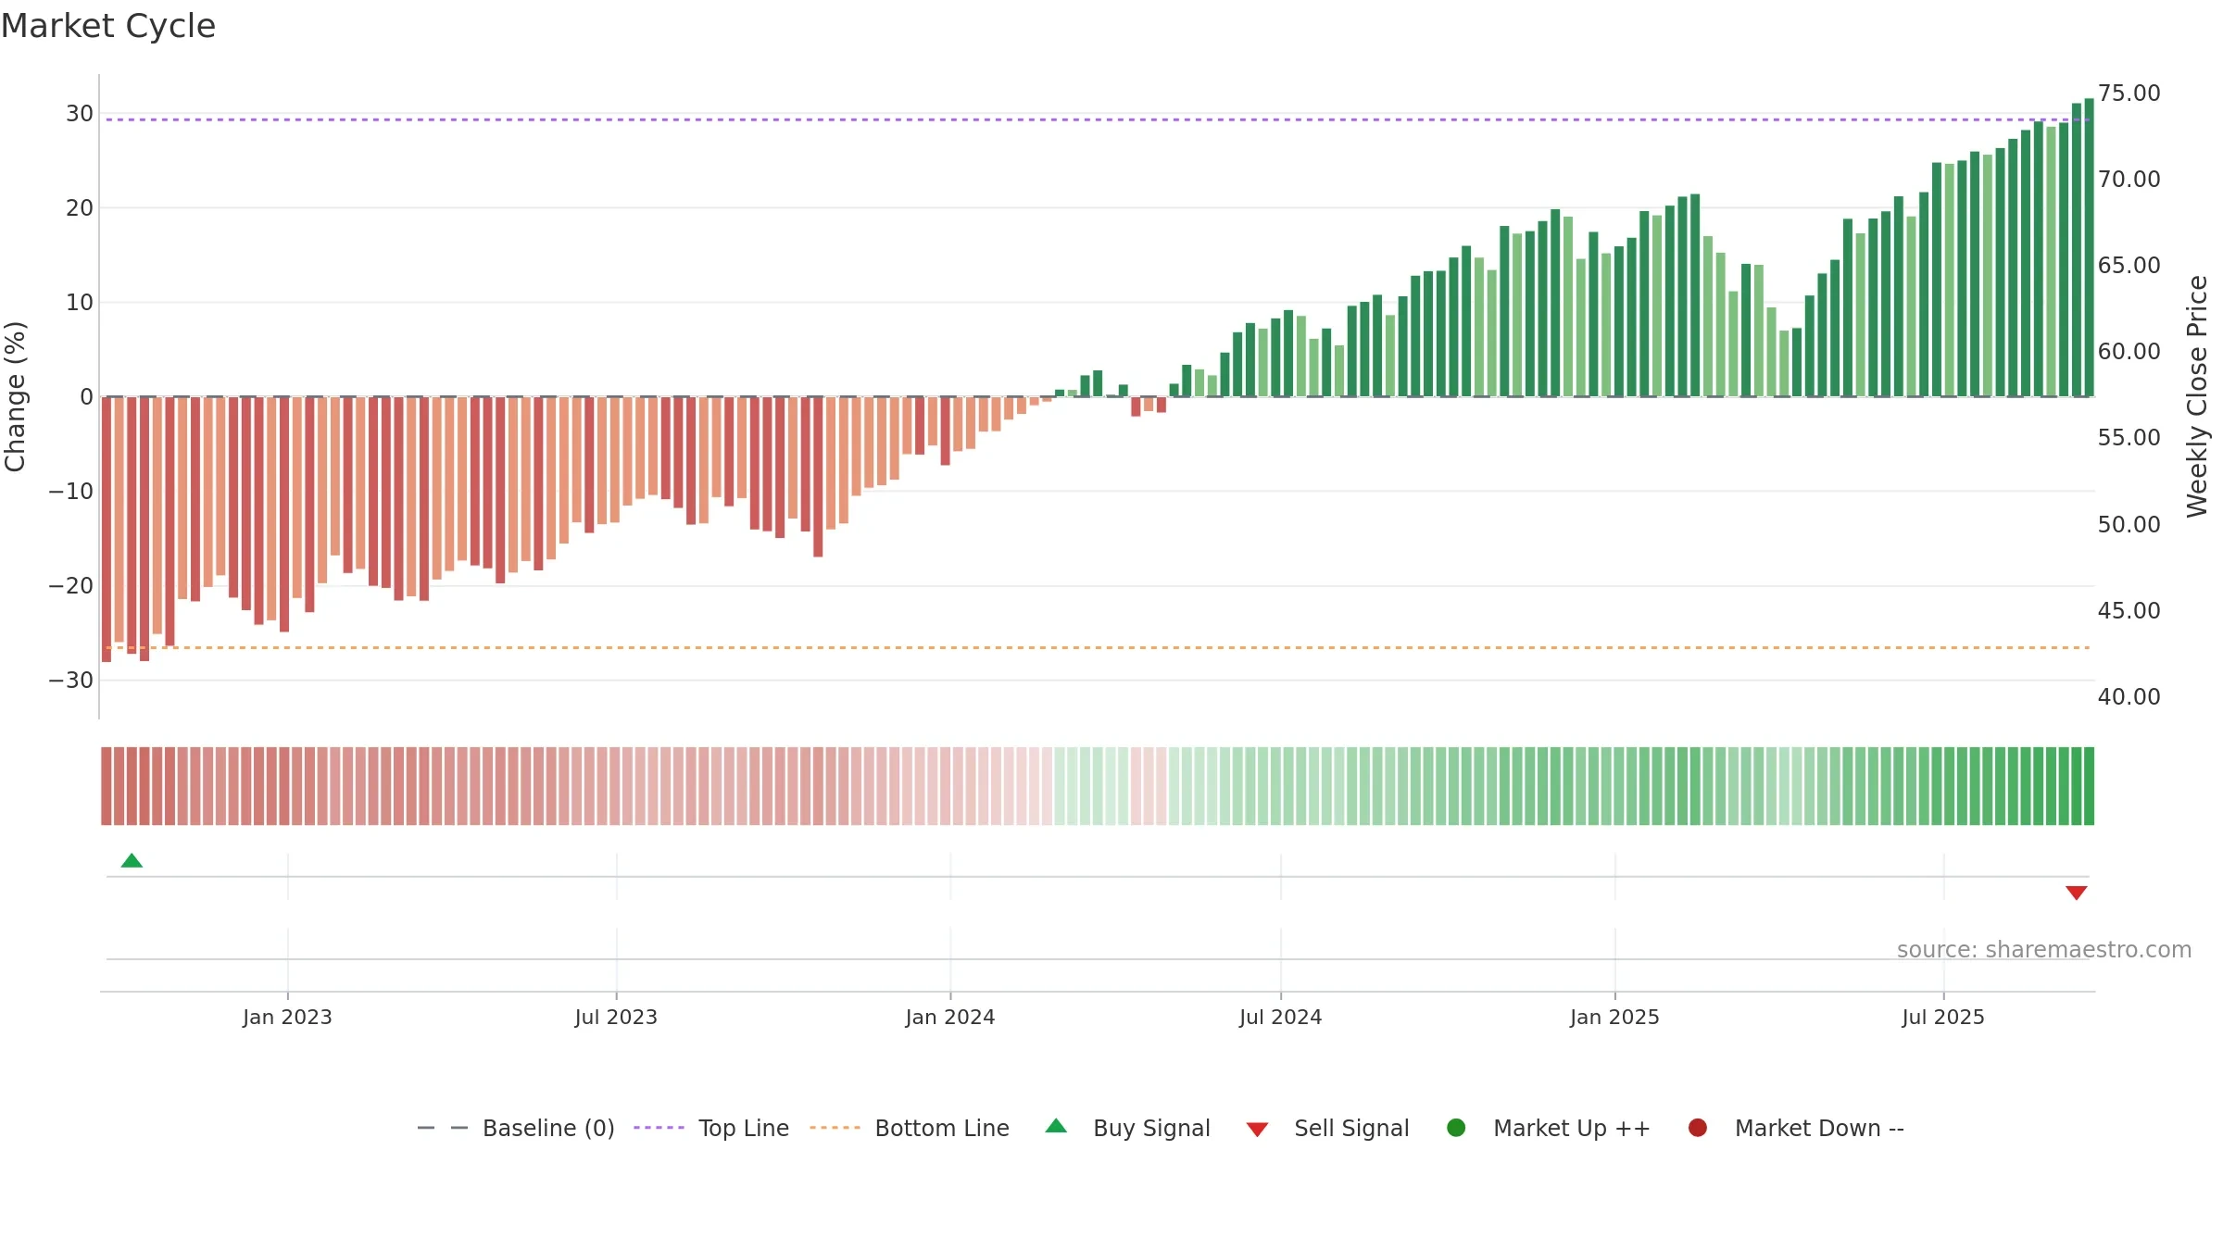Click the Change (%) axis title
2223x1250 pixels.
[15, 396]
